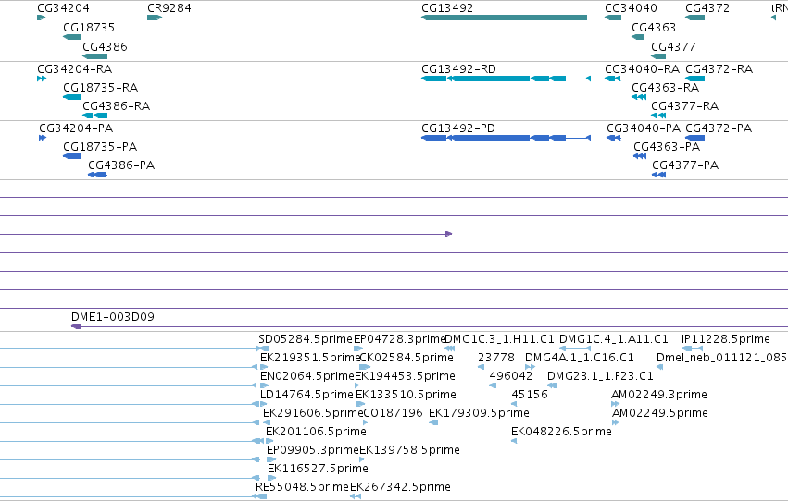Select the CG13492-RD transcript glyph

point(507,79)
